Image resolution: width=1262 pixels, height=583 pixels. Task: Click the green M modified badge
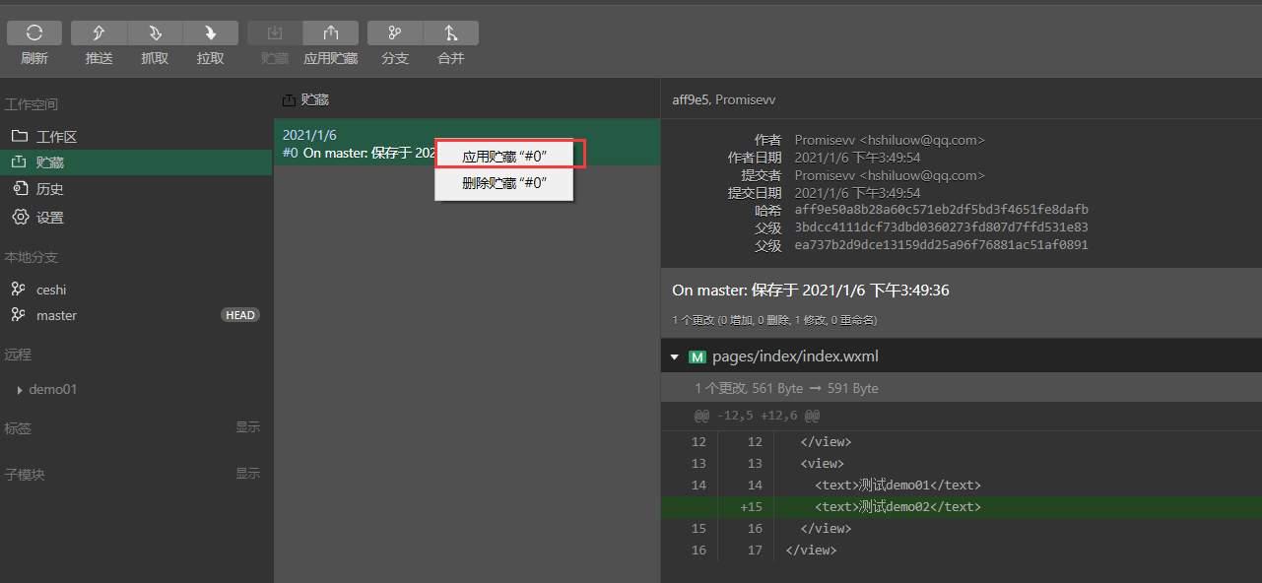(x=697, y=356)
